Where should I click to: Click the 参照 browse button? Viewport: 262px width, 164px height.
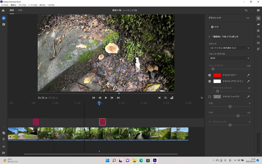tap(215, 27)
